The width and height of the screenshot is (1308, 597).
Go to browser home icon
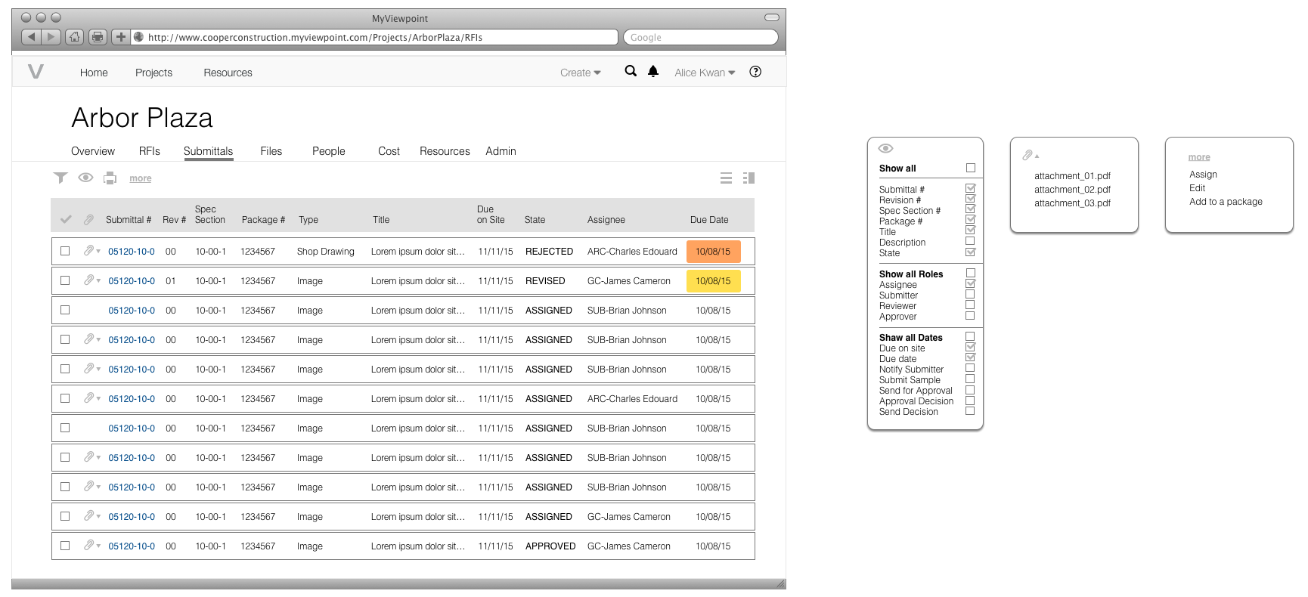tap(74, 36)
